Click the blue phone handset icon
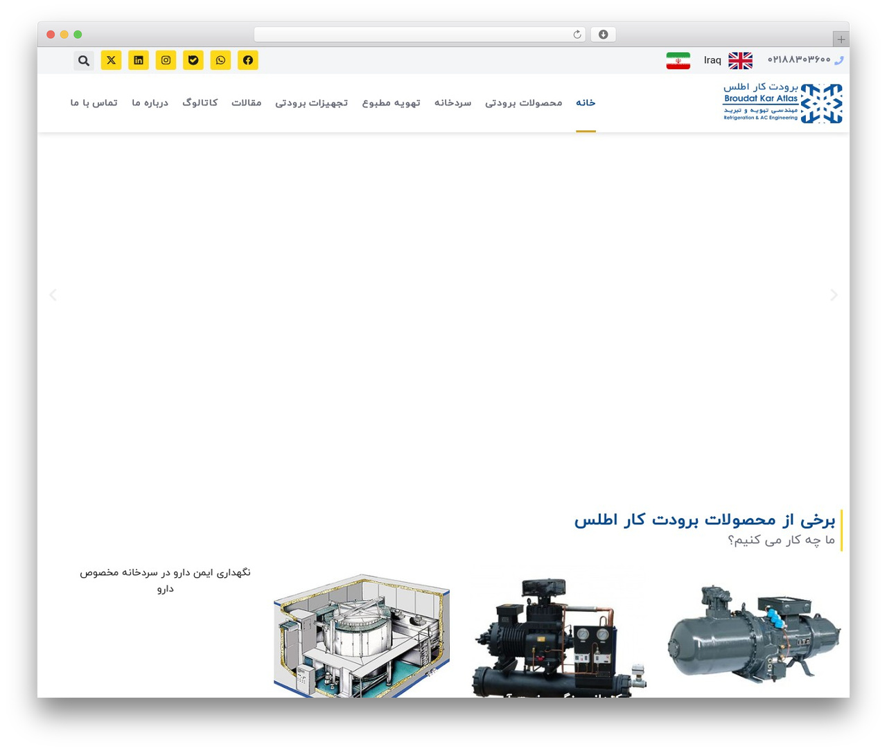Image resolution: width=887 pixels, height=751 pixels. (x=838, y=60)
